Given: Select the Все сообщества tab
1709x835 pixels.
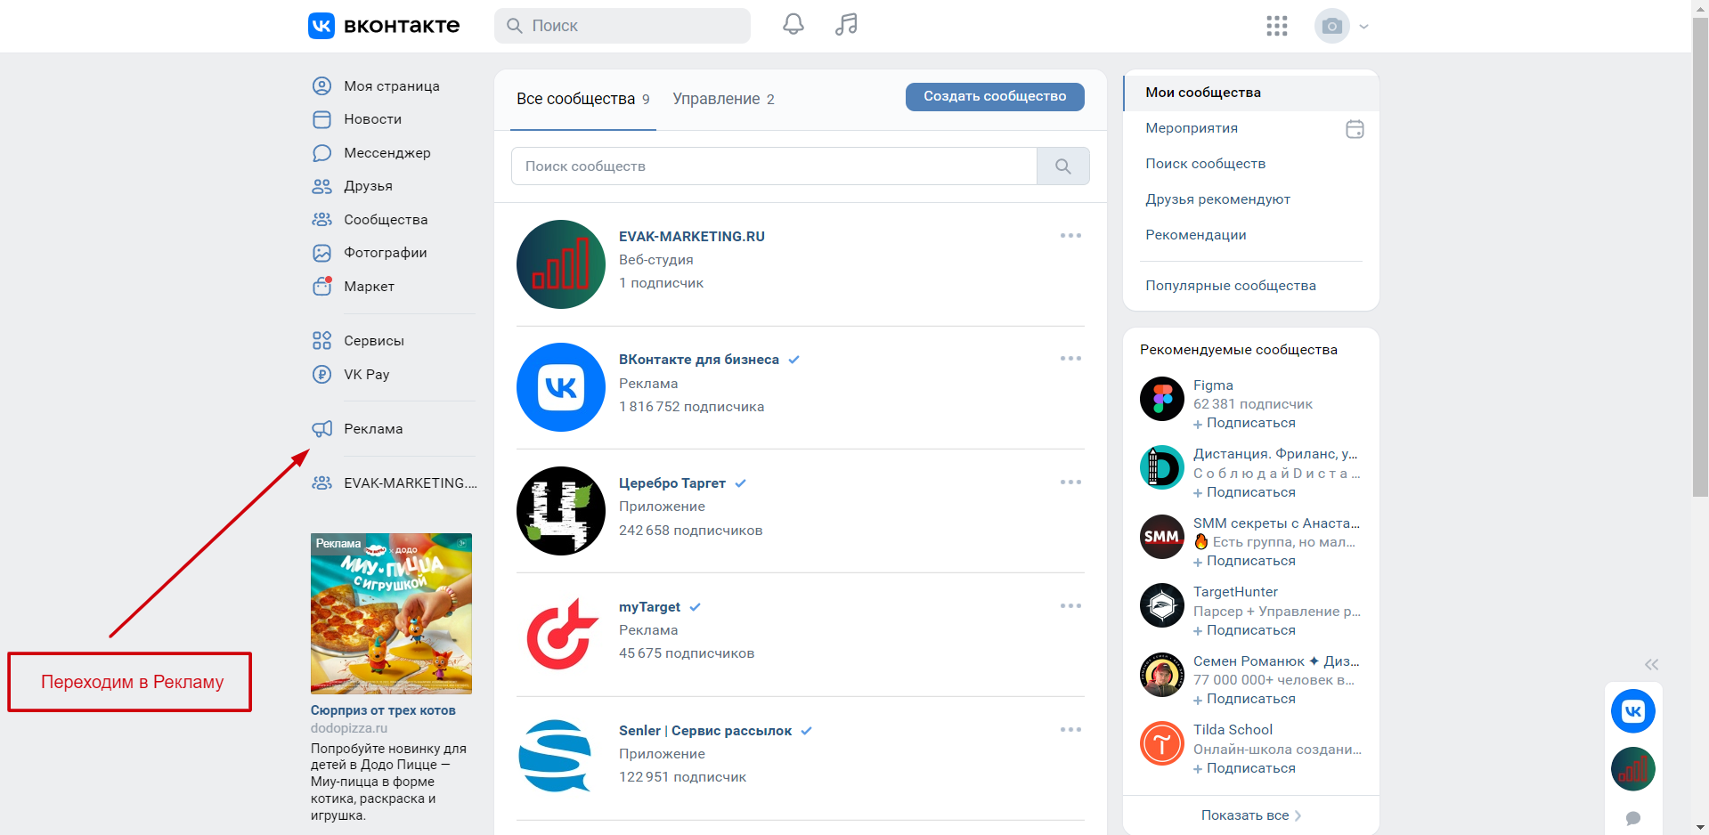Looking at the screenshot, I should (583, 99).
